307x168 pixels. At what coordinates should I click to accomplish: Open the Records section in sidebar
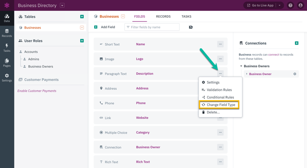click(x=7, y=33)
